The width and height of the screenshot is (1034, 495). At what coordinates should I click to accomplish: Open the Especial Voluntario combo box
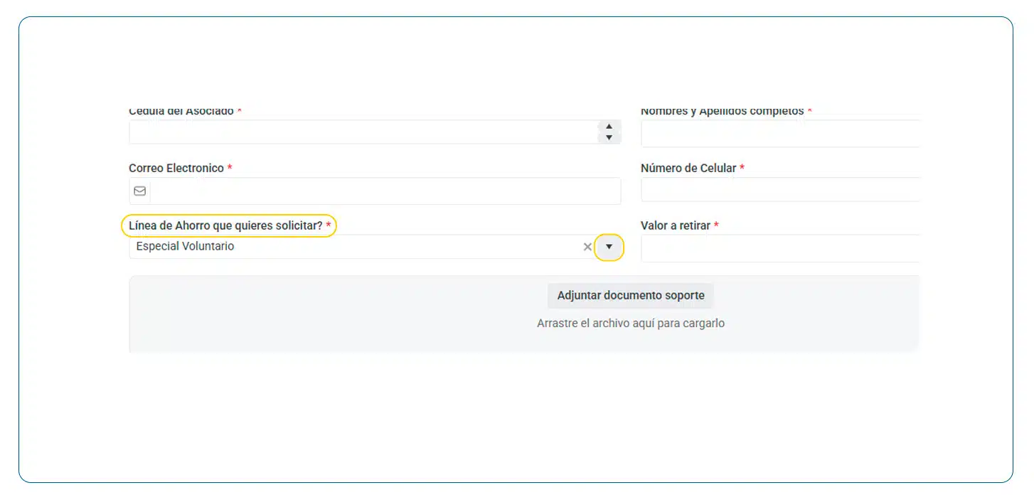point(356,247)
